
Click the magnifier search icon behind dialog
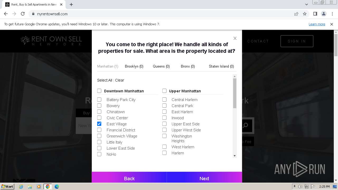(245, 125)
